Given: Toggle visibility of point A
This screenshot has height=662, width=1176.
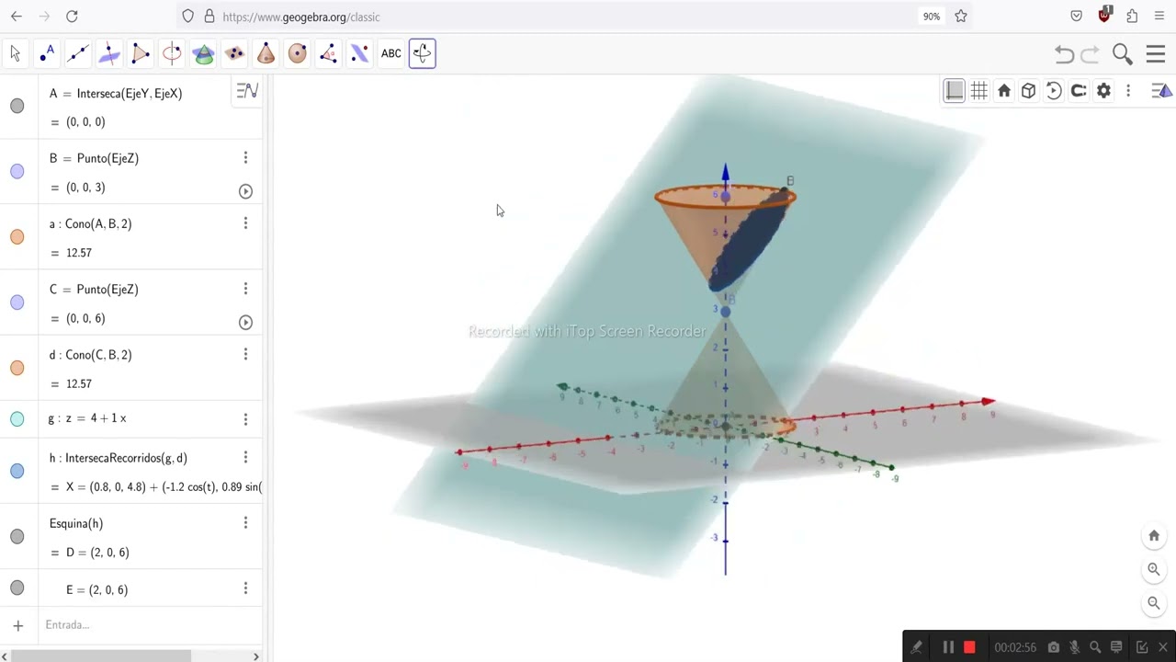Looking at the screenshot, I should [x=17, y=106].
